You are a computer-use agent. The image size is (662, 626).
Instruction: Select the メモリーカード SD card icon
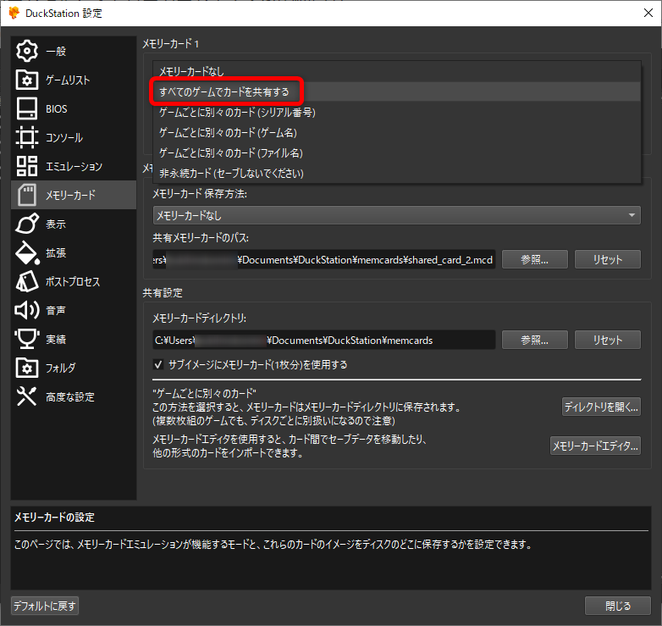coord(26,195)
